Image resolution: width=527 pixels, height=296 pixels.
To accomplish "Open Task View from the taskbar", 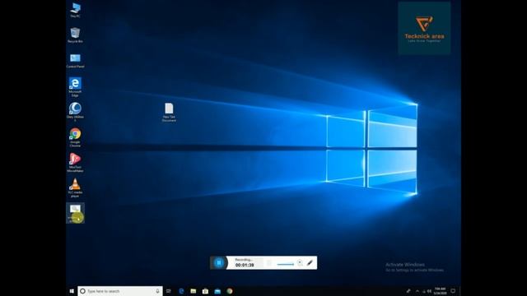I will click(x=169, y=291).
